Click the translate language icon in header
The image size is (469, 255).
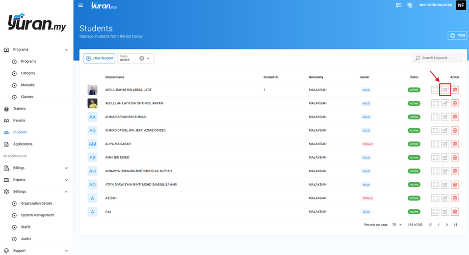click(410, 6)
